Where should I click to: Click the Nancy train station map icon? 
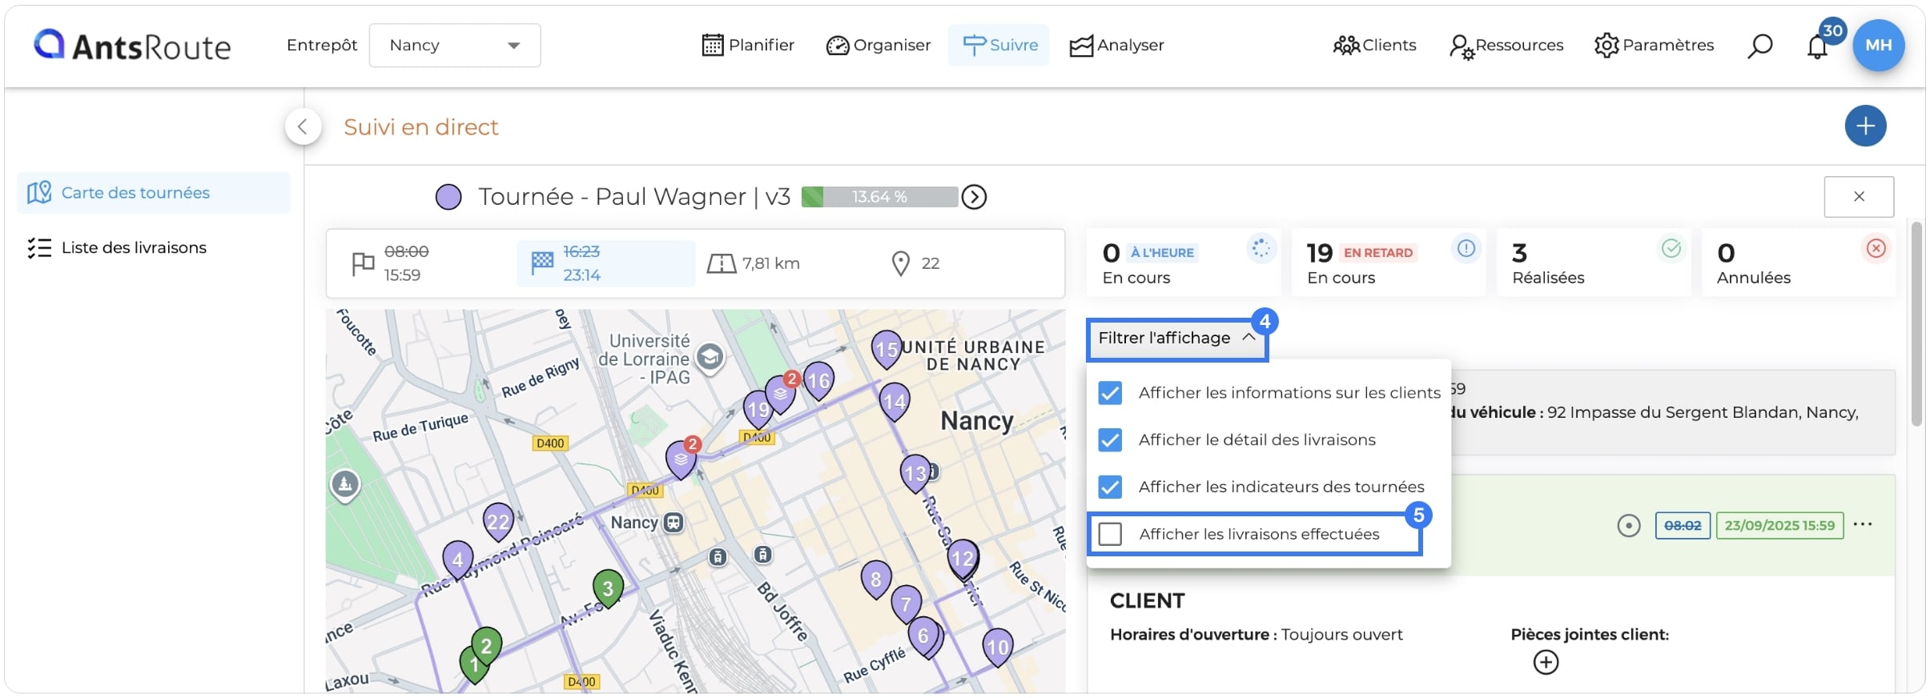[673, 523]
